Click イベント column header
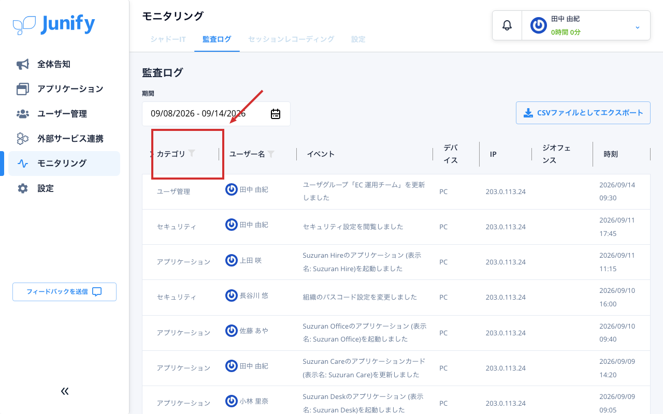 (321, 154)
